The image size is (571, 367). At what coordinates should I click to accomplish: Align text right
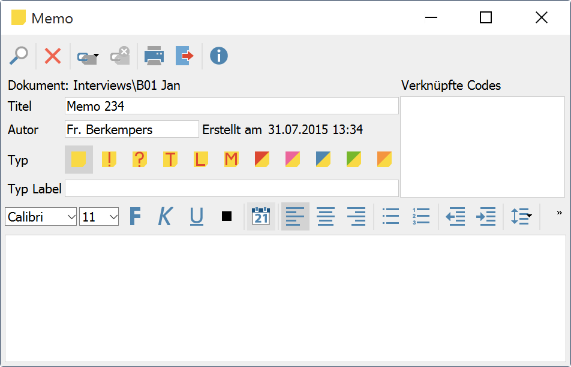(x=356, y=217)
